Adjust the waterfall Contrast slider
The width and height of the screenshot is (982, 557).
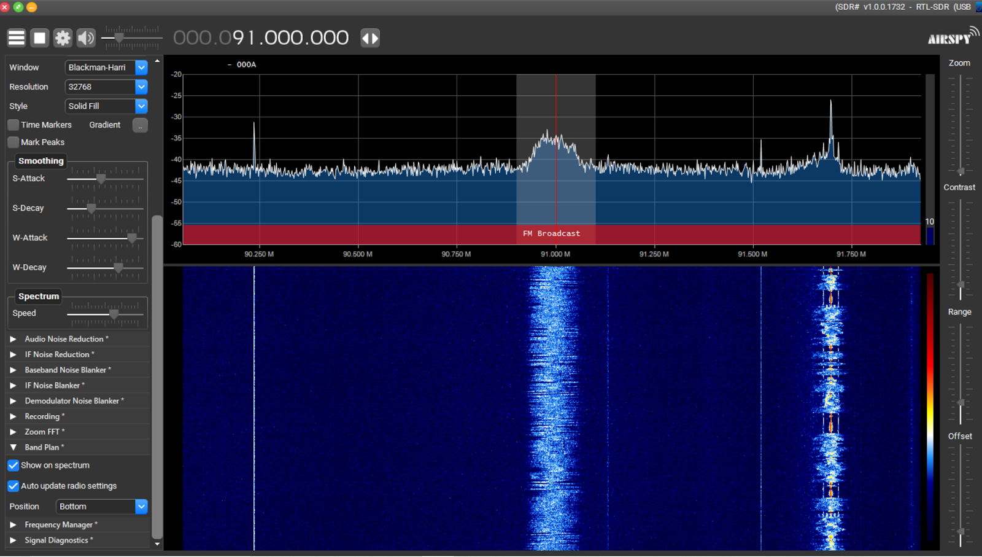click(959, 285)
